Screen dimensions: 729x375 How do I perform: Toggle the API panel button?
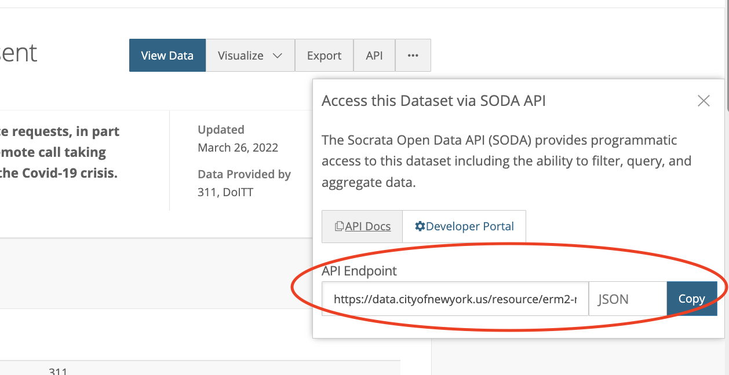coord(374,56)
